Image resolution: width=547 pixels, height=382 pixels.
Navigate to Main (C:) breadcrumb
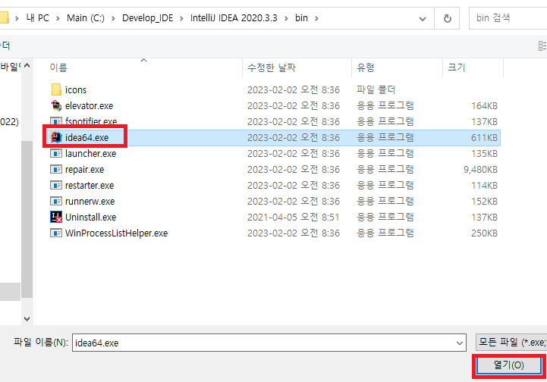tap(86, 17)
